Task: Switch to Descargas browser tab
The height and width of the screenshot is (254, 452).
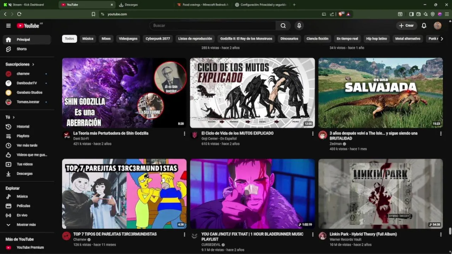Action: tap(145, 5)
